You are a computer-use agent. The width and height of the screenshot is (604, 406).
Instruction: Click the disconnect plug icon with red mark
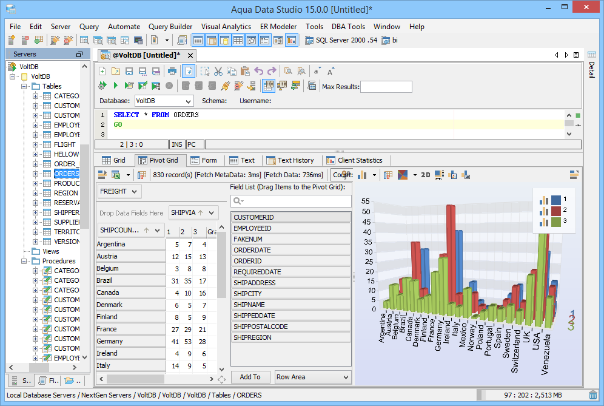pyautogui.click(x=239, y=86)
